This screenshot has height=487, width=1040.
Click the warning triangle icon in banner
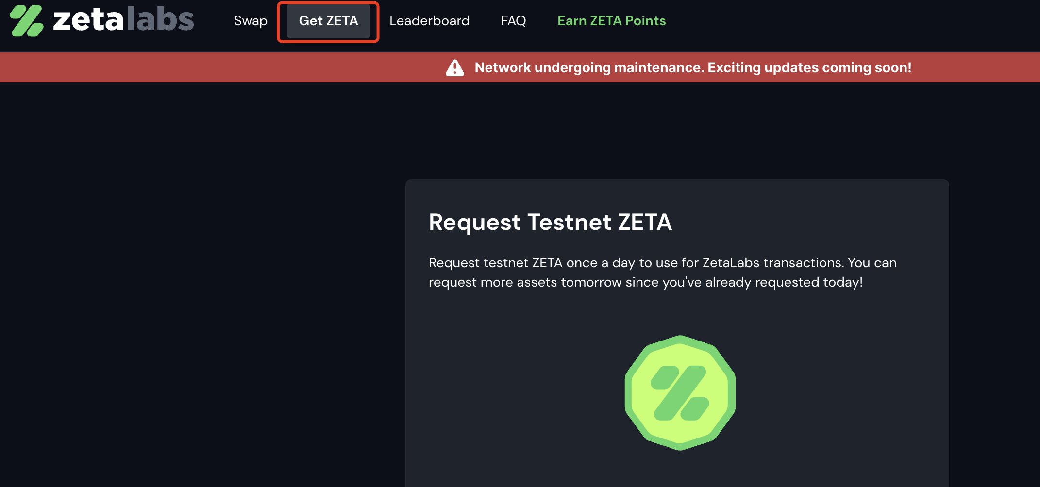click(455, 68)
